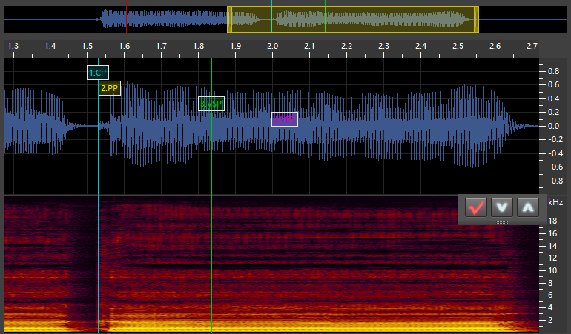Grab the dotted grip below the floating buttons
Screen dimensions: 571x334
[502, 221]
